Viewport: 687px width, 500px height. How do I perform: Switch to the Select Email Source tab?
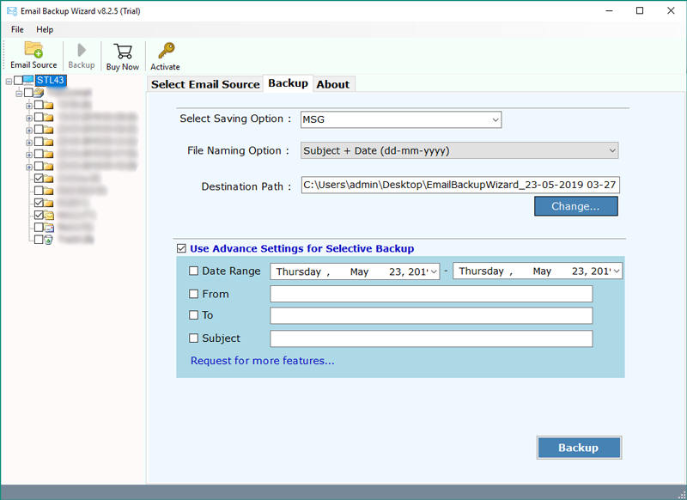click(205, 84)
